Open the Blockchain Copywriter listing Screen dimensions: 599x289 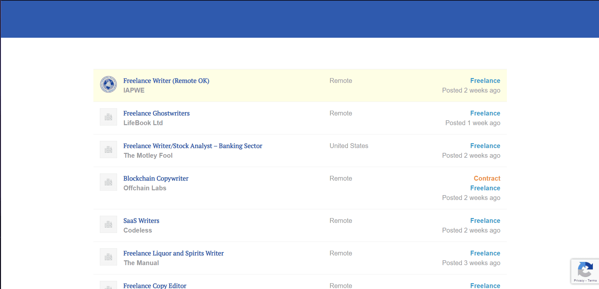tap(156, 178)
